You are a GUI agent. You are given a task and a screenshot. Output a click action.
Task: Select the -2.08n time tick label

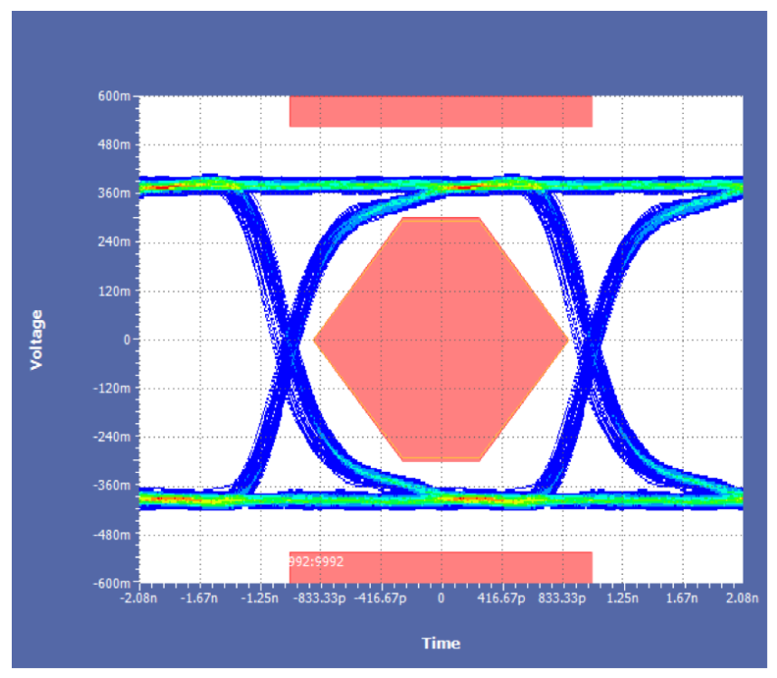[x=140, y=598]
